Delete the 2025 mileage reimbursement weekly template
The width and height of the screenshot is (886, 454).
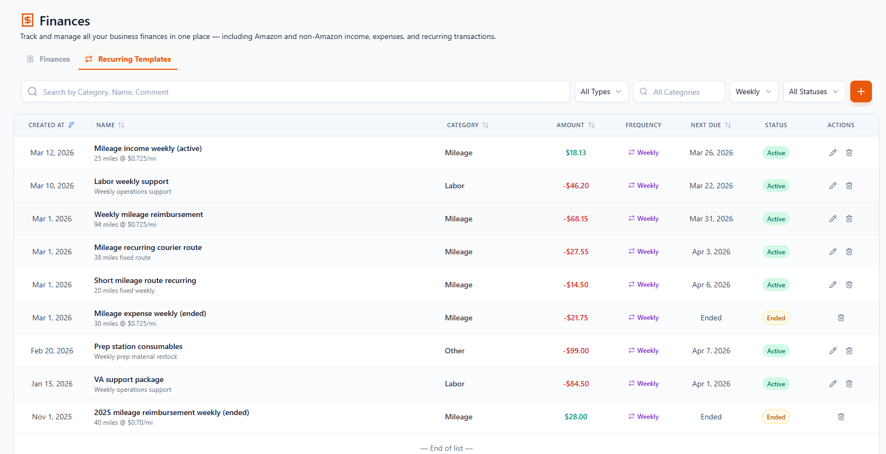tap(841, 417)
